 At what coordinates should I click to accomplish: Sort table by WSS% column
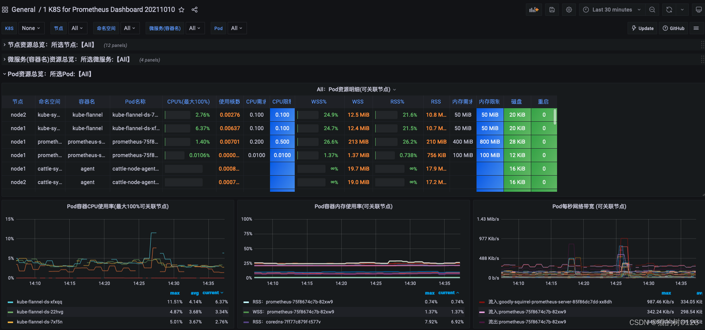(x=319, y=102)
